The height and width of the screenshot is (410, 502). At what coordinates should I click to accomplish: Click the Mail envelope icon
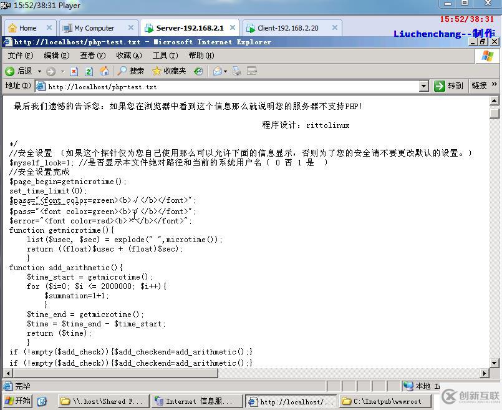(218, 71)
